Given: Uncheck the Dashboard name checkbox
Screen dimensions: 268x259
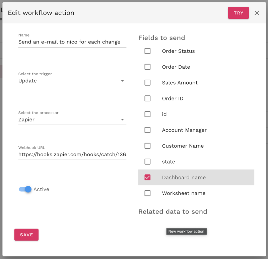Looking at the screenshot, I should point(147,177).
